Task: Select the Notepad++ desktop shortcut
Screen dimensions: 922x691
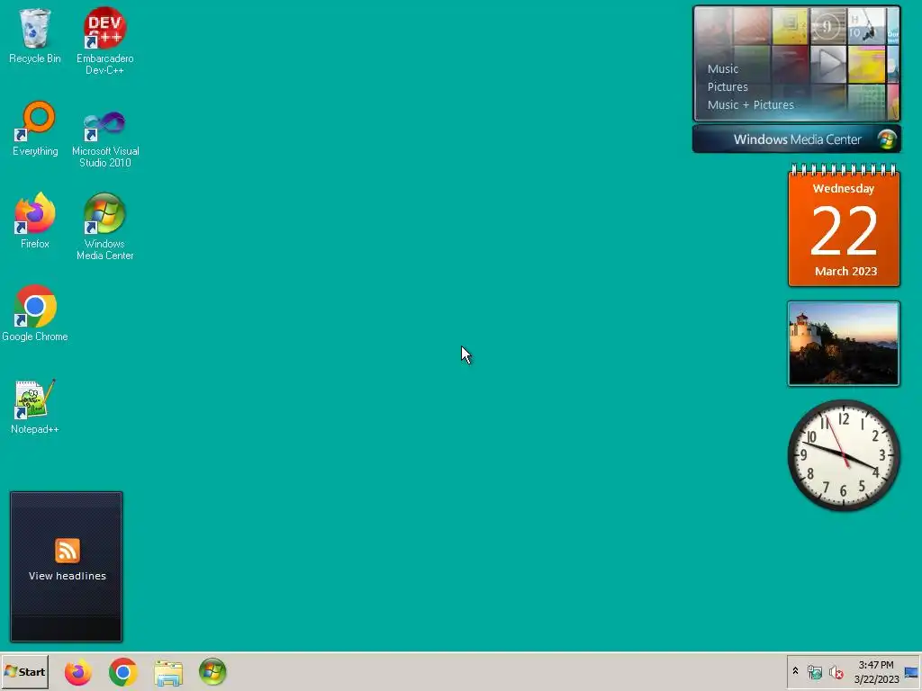Action: [x=35, y=407]
